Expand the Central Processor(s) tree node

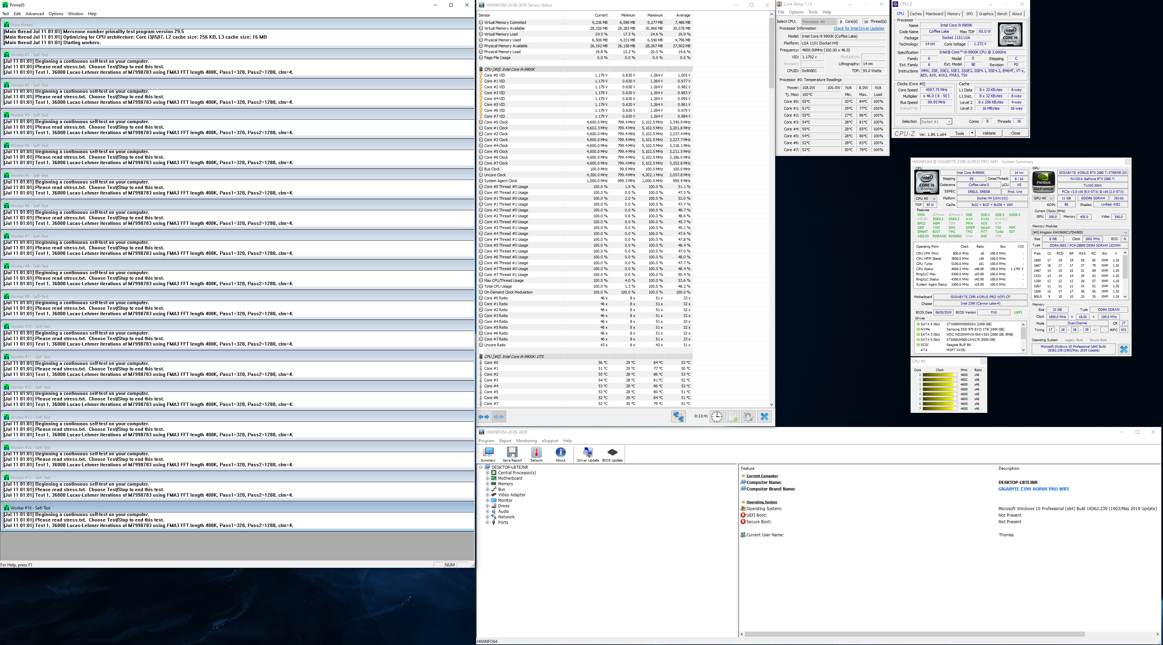click(x=488, y=473)
